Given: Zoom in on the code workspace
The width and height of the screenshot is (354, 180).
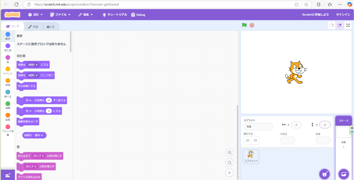Looking at the screenshot, I should click(x=229, y=153).
